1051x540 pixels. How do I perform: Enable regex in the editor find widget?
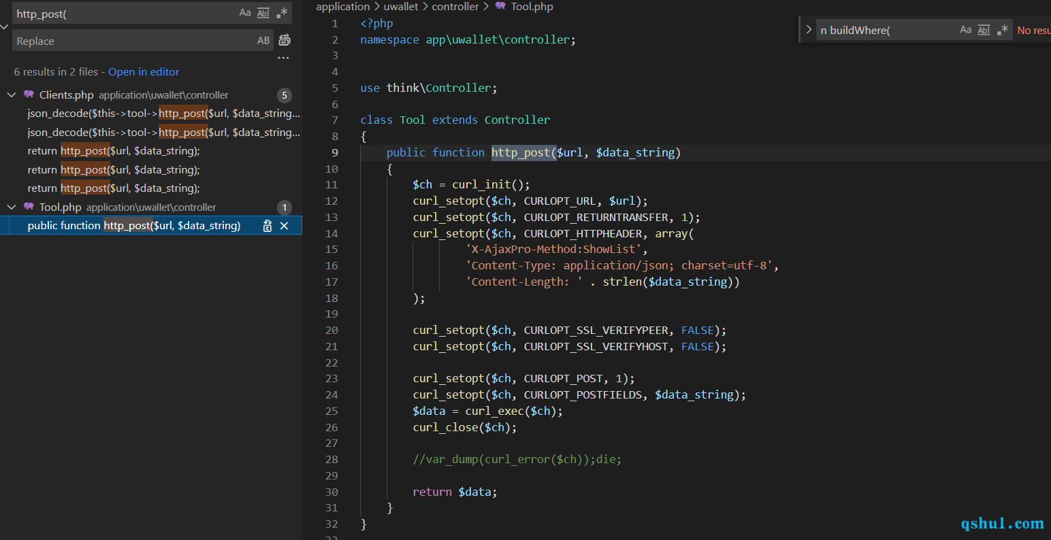(x=1003, y=30)
